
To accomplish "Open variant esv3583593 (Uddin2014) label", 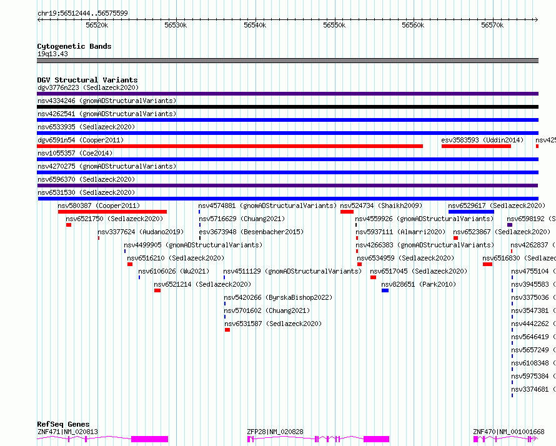I will click(x=482, y=140).
